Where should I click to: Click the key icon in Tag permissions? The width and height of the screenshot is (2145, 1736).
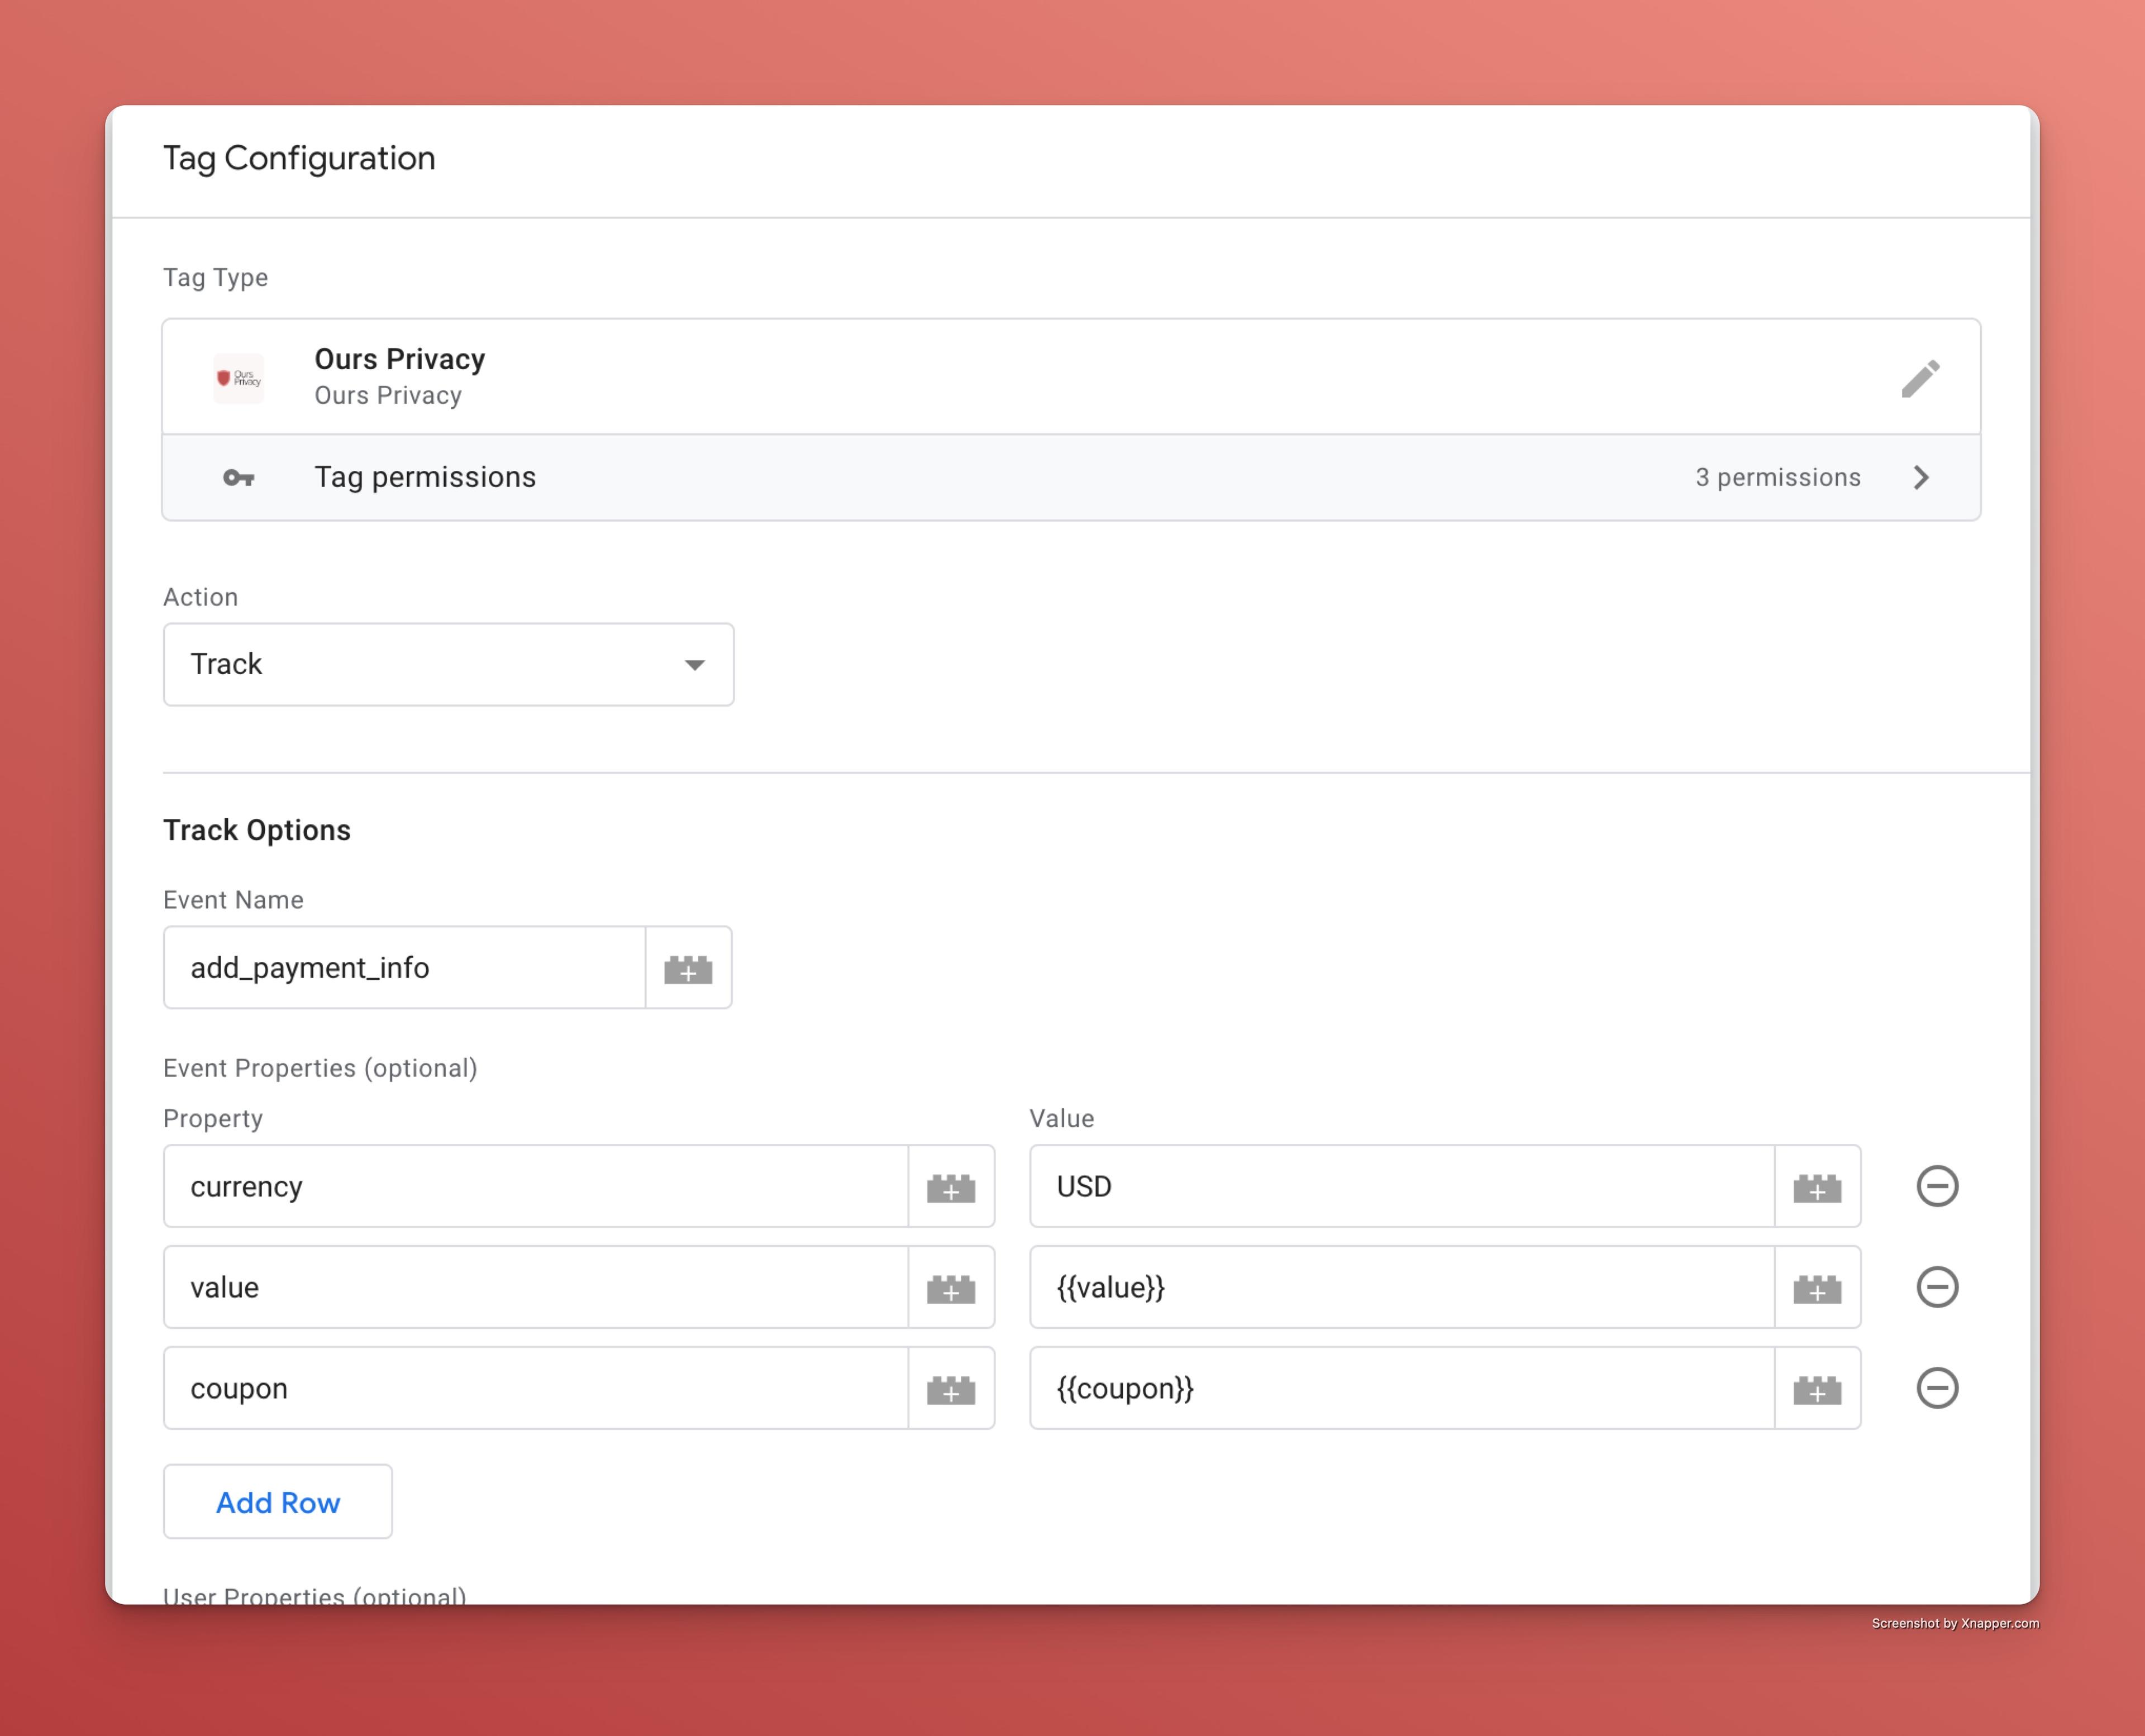pyautogui.click(x=238, y=478)
